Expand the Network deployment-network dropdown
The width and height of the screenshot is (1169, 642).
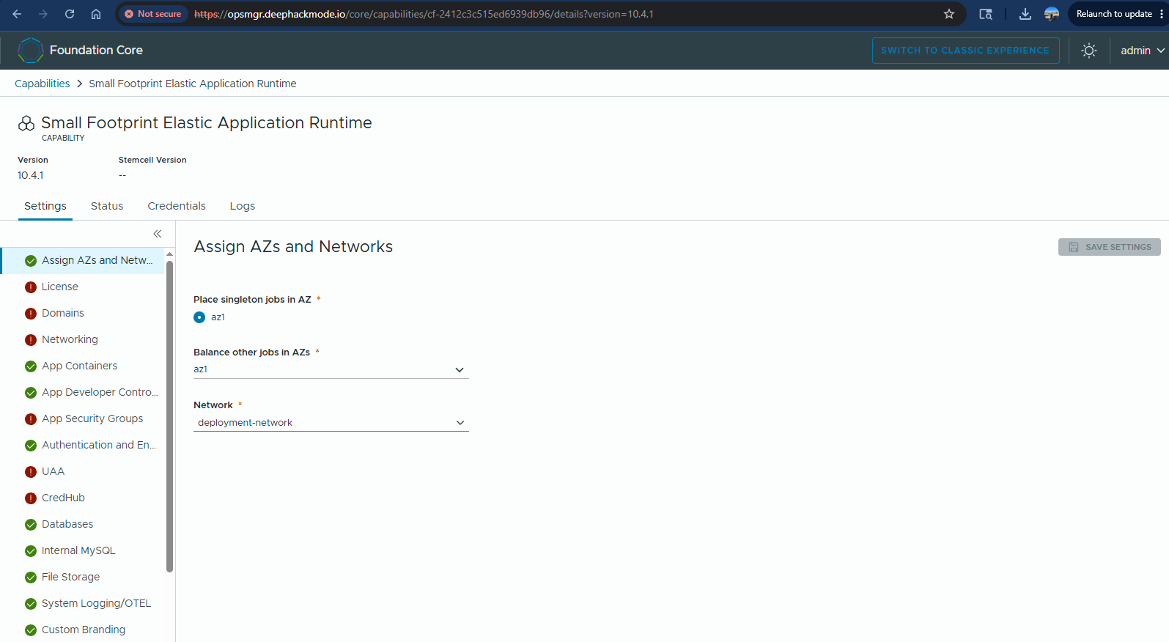click(331, 423)
